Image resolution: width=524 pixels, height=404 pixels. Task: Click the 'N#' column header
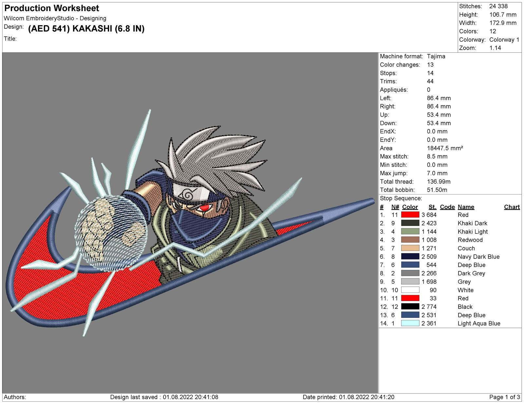395,207
